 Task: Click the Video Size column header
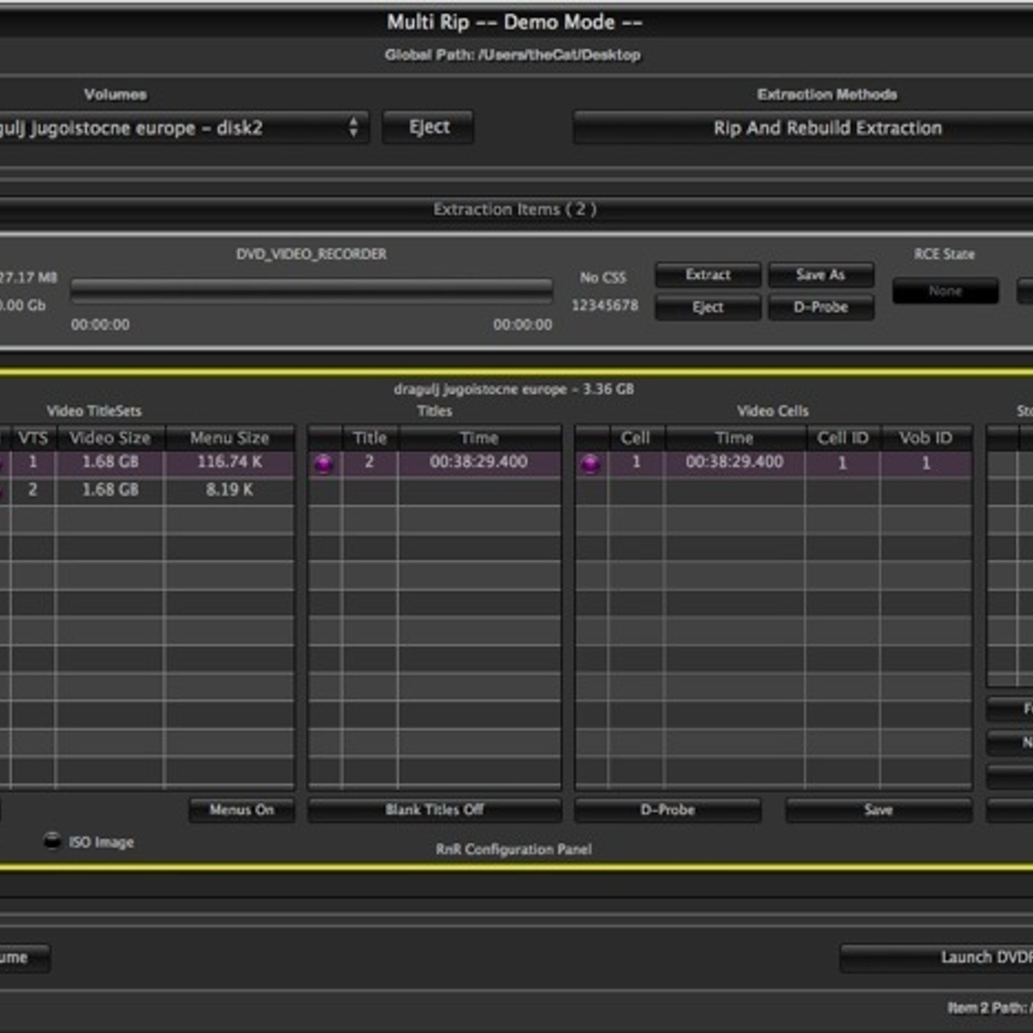109,438
